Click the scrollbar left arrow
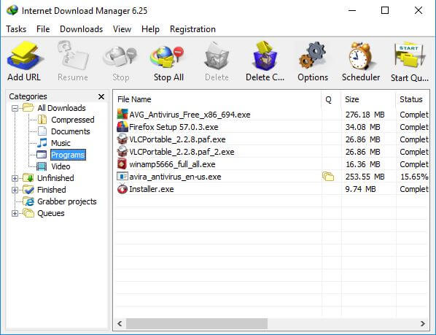The height and width of the screenshot is (335, 436). [120, 323]
